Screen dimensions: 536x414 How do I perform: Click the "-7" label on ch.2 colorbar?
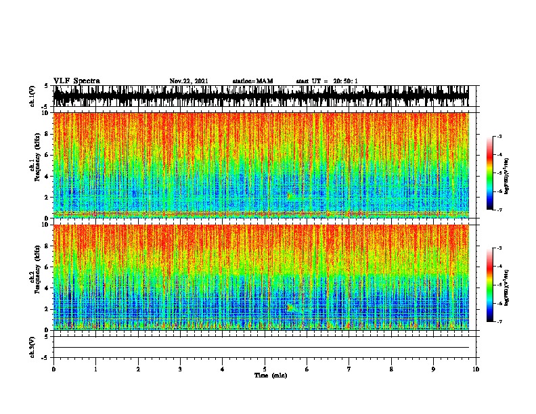(x=499, y=321)
